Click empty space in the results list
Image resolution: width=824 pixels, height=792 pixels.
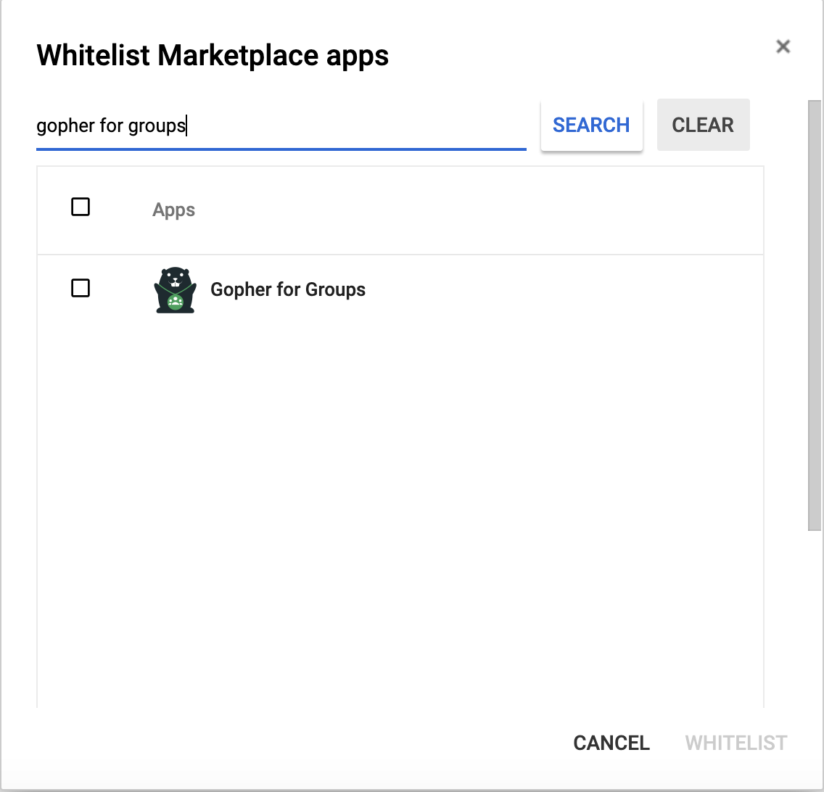tap(399, 508)
